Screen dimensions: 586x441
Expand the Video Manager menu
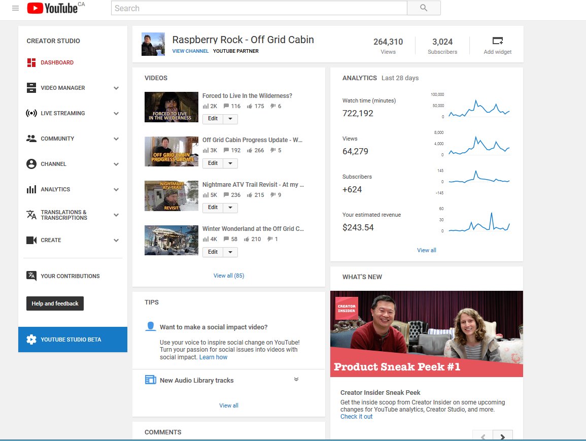[116, 88]
